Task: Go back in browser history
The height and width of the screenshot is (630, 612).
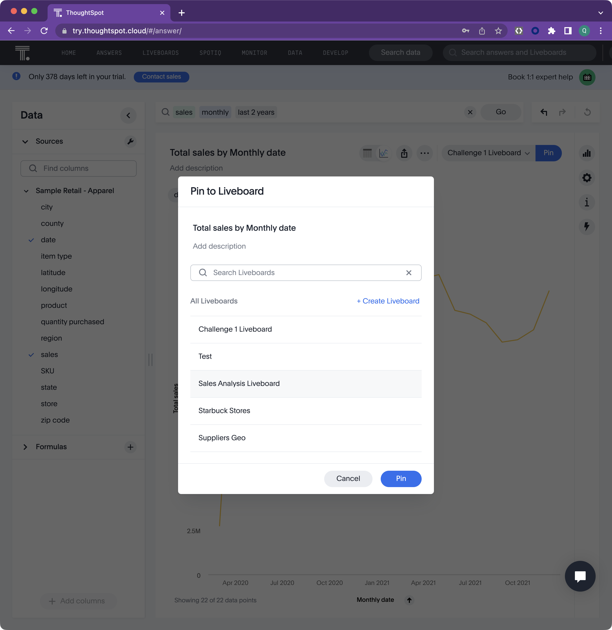Action: pos(11,31)
